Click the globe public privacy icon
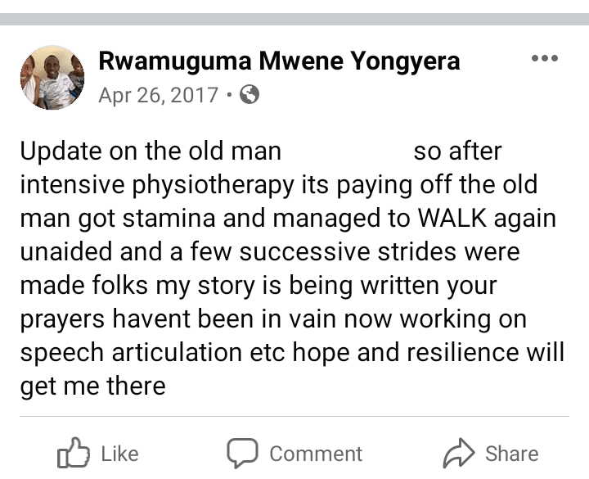This screenshot has height=479, width=589. tap(250, 95)
